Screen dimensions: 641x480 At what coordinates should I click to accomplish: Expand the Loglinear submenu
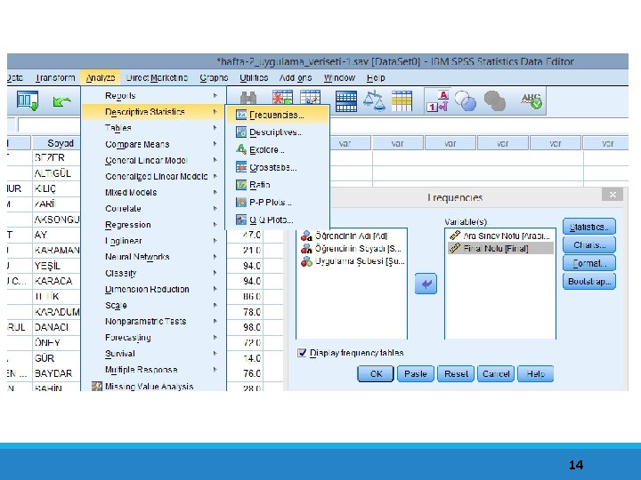coord(153,241)
